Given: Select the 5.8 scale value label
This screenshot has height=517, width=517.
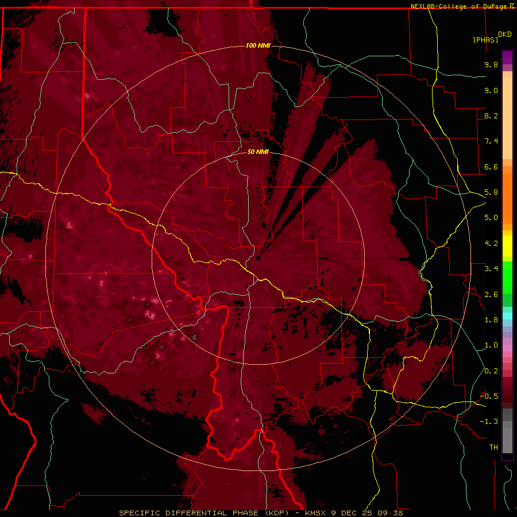Looking at the screenshot, I should (491, 192).
